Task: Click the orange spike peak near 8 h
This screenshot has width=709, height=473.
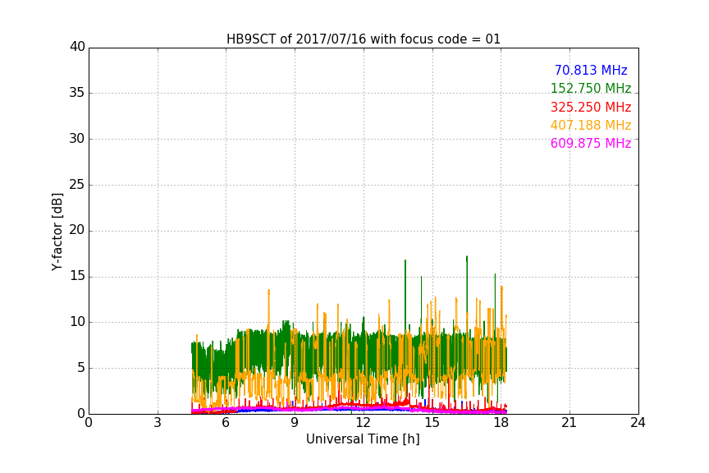Action: pos(268,291)
